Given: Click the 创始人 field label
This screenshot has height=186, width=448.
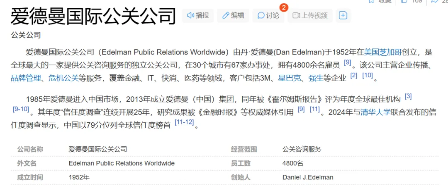Looking at the screenshot, I should click(241, 177).
